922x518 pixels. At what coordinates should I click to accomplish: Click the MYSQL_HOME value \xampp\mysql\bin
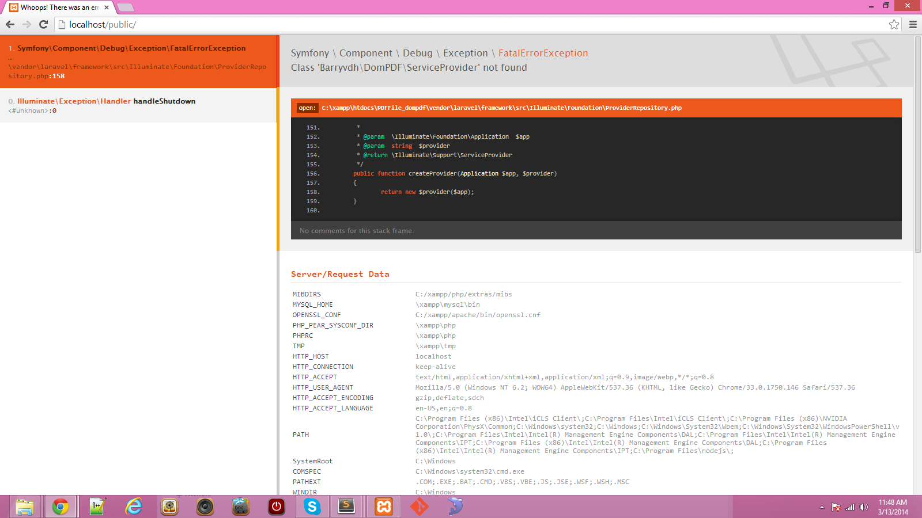(x=448, y=304)
